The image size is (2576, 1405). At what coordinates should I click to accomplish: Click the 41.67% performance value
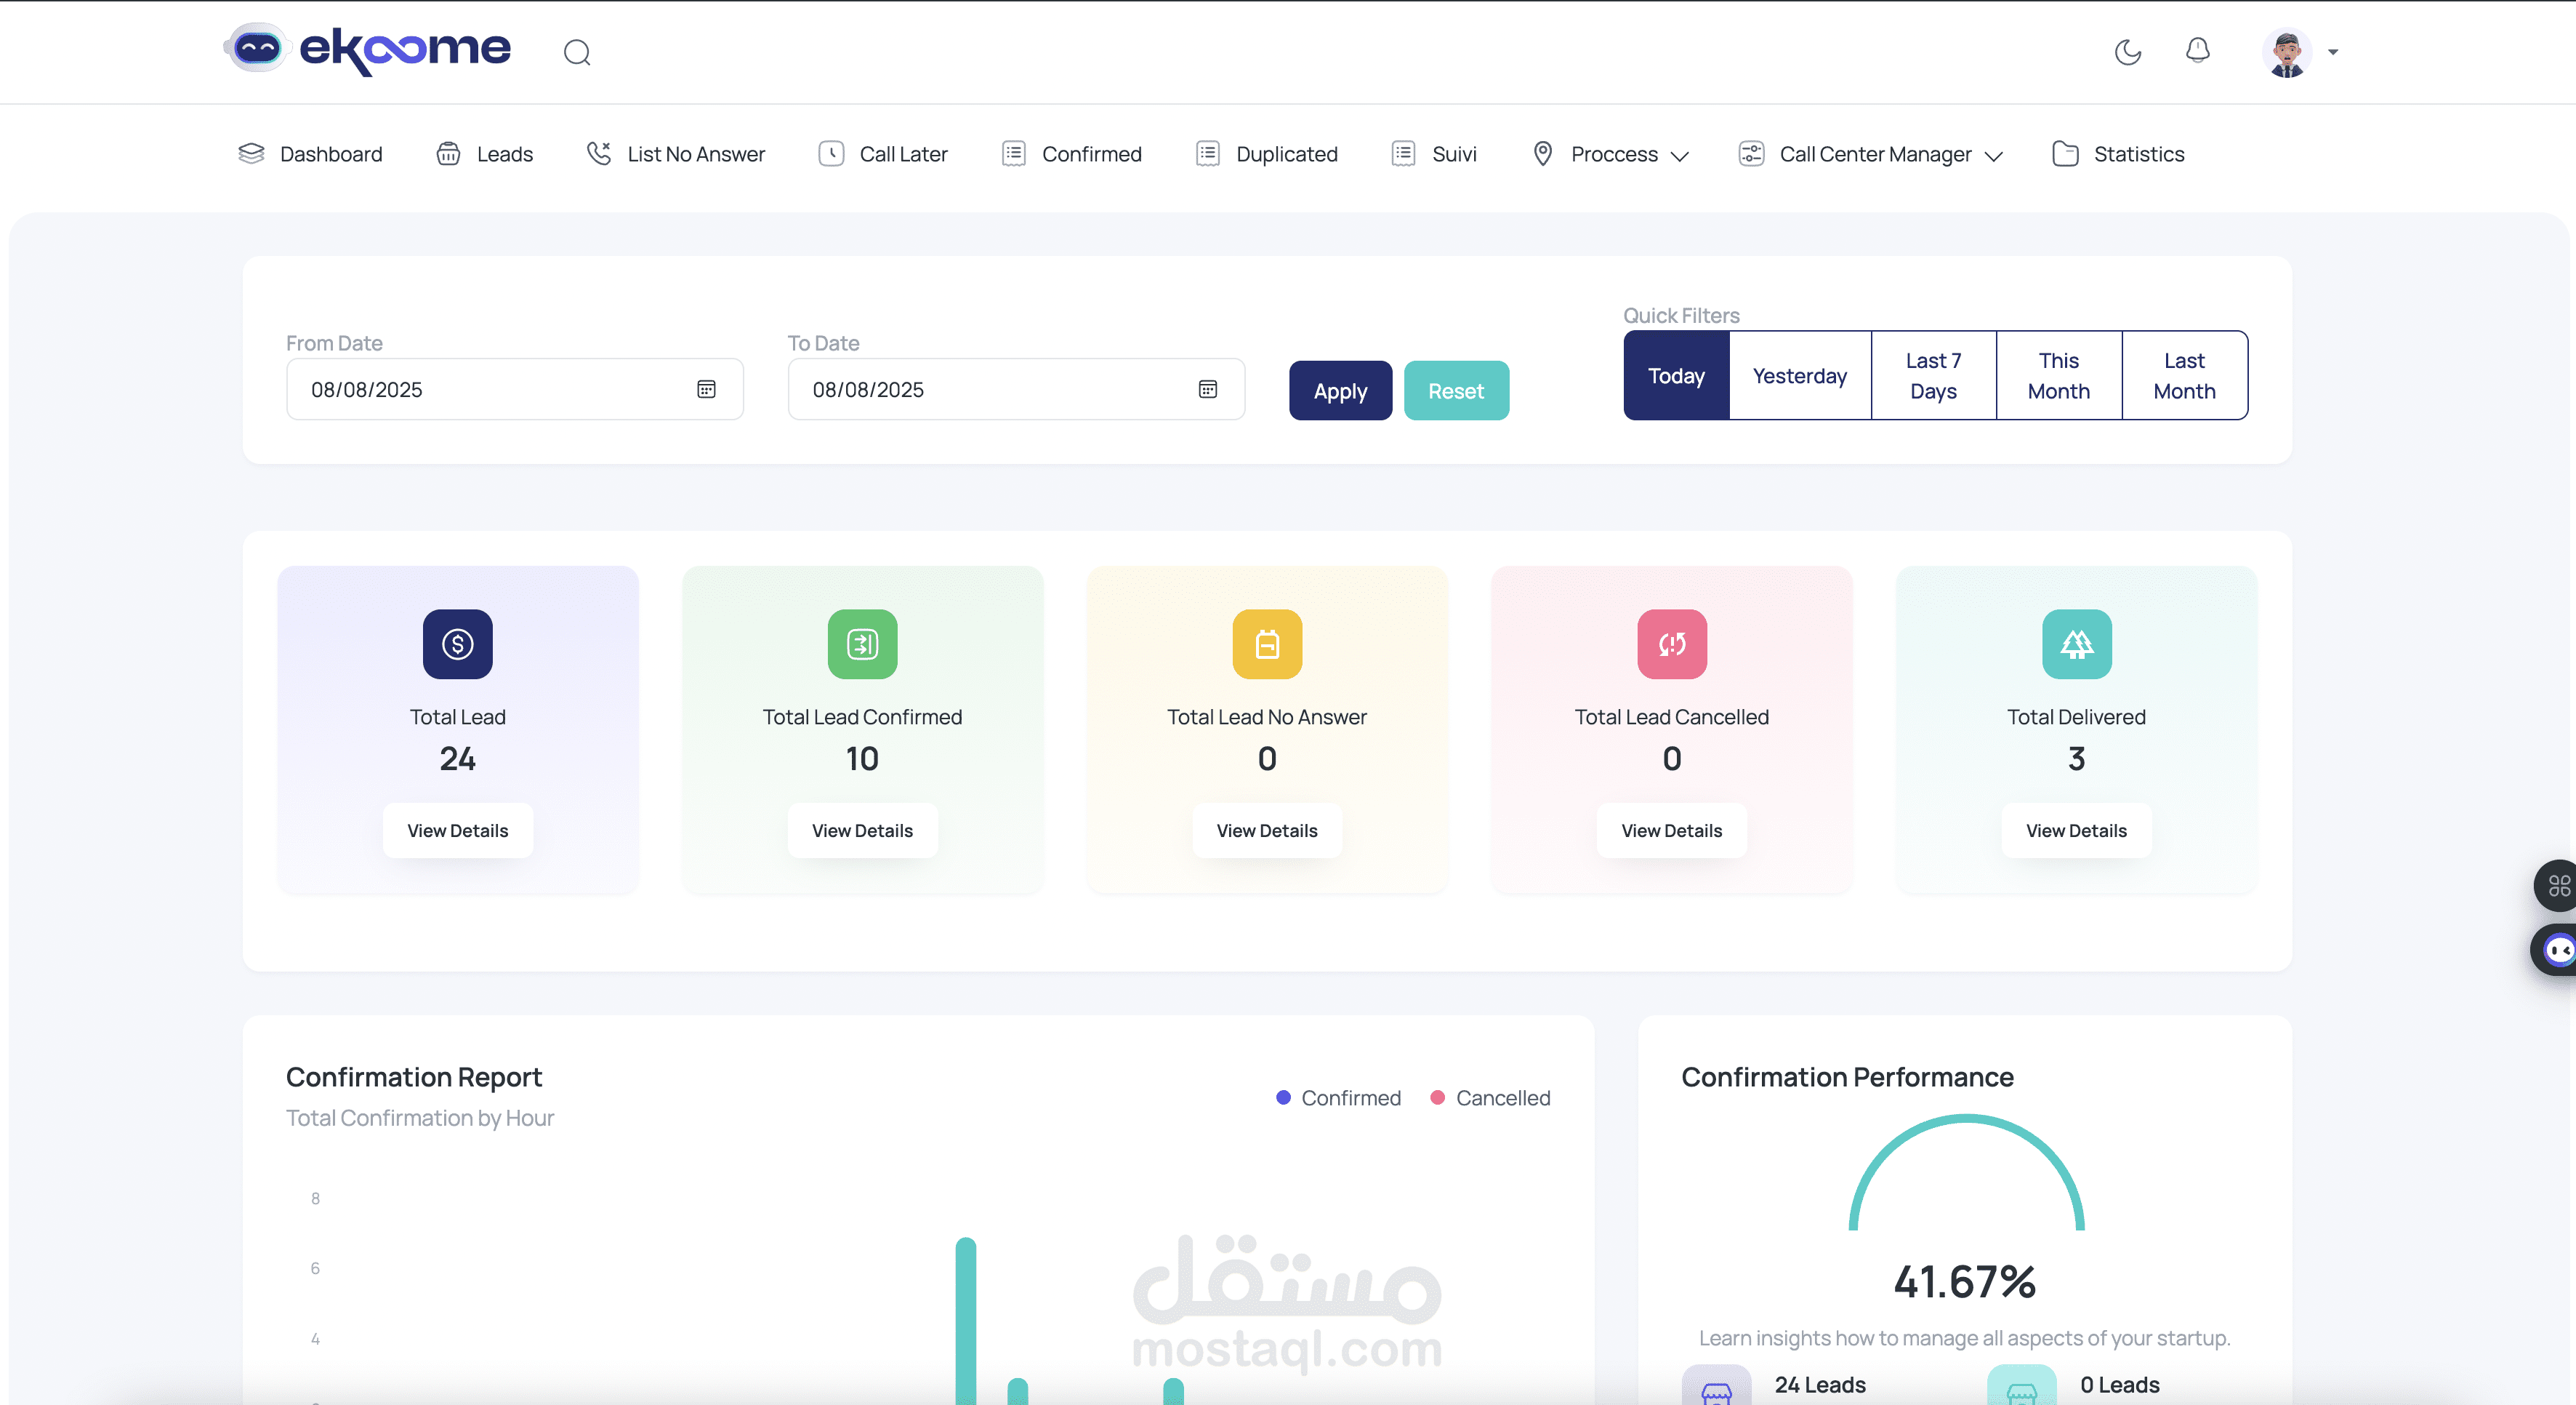pyautogui.click(x=1965, y=1282)
